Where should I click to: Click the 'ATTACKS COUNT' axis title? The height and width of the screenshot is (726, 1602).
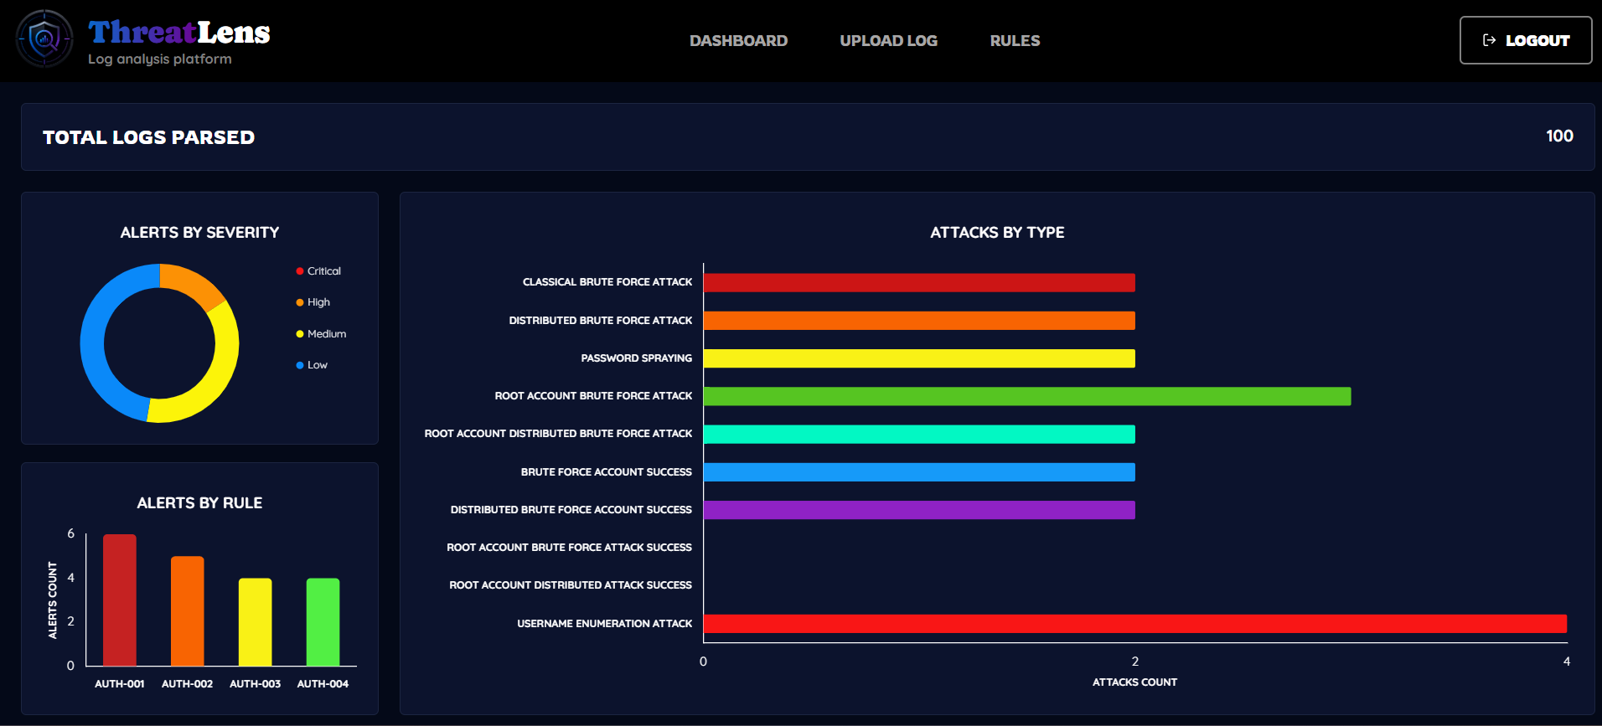(x=1134, y=682)
